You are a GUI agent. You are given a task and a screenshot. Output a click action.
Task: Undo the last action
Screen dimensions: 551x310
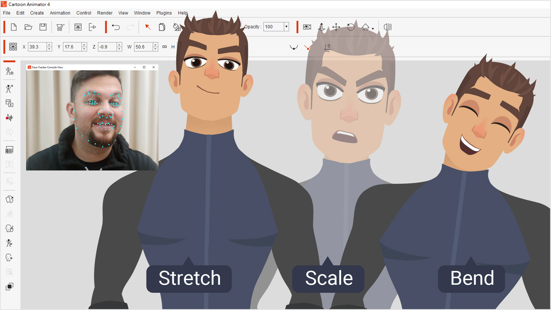(116, 27)
